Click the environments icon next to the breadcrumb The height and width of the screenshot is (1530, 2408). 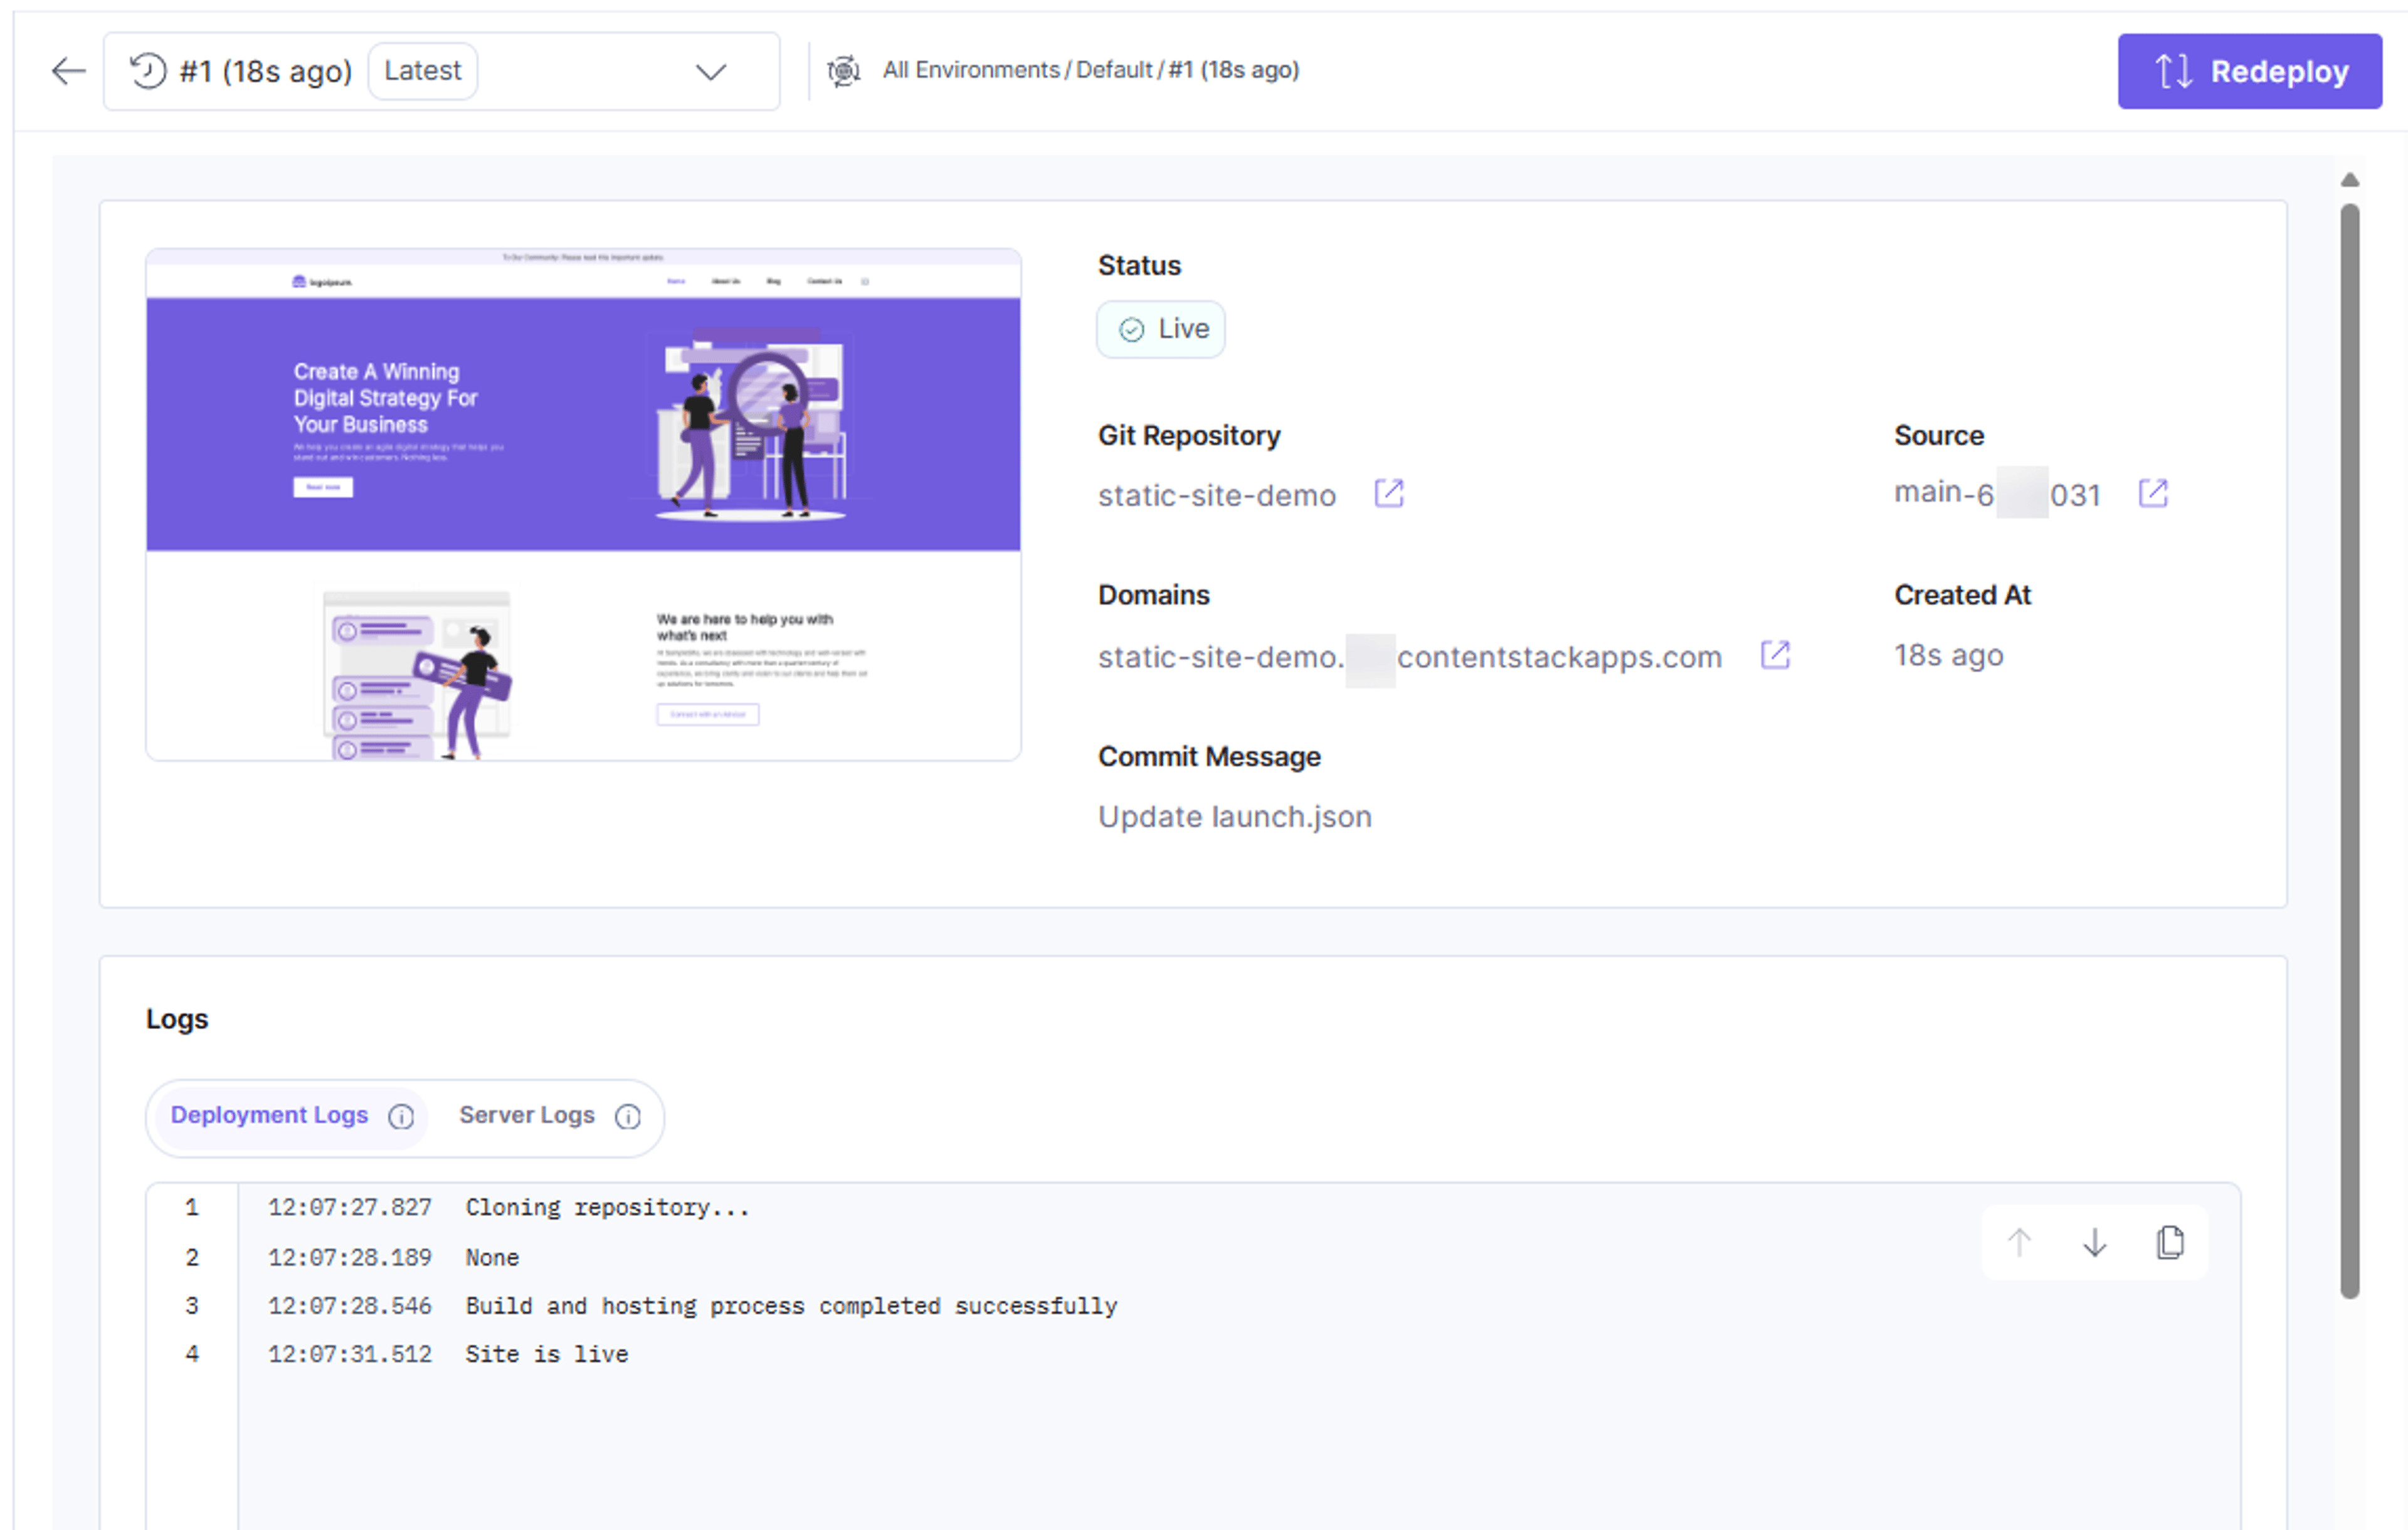coord(843,71)
